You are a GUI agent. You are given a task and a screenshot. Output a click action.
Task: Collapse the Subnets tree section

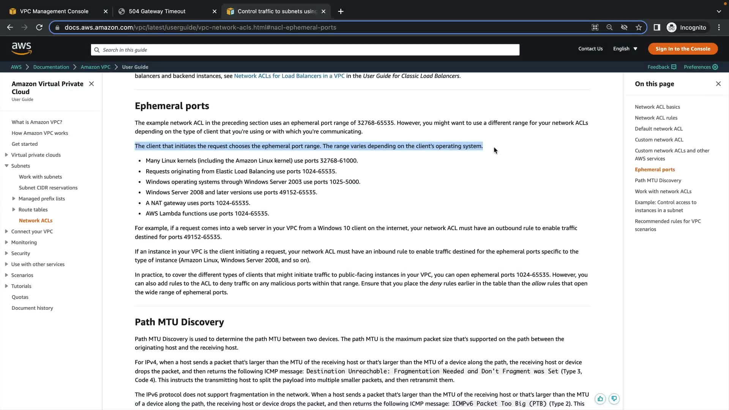tap(6, 166)
